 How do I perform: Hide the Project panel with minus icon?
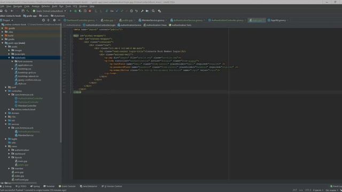[x=59, y=20]
